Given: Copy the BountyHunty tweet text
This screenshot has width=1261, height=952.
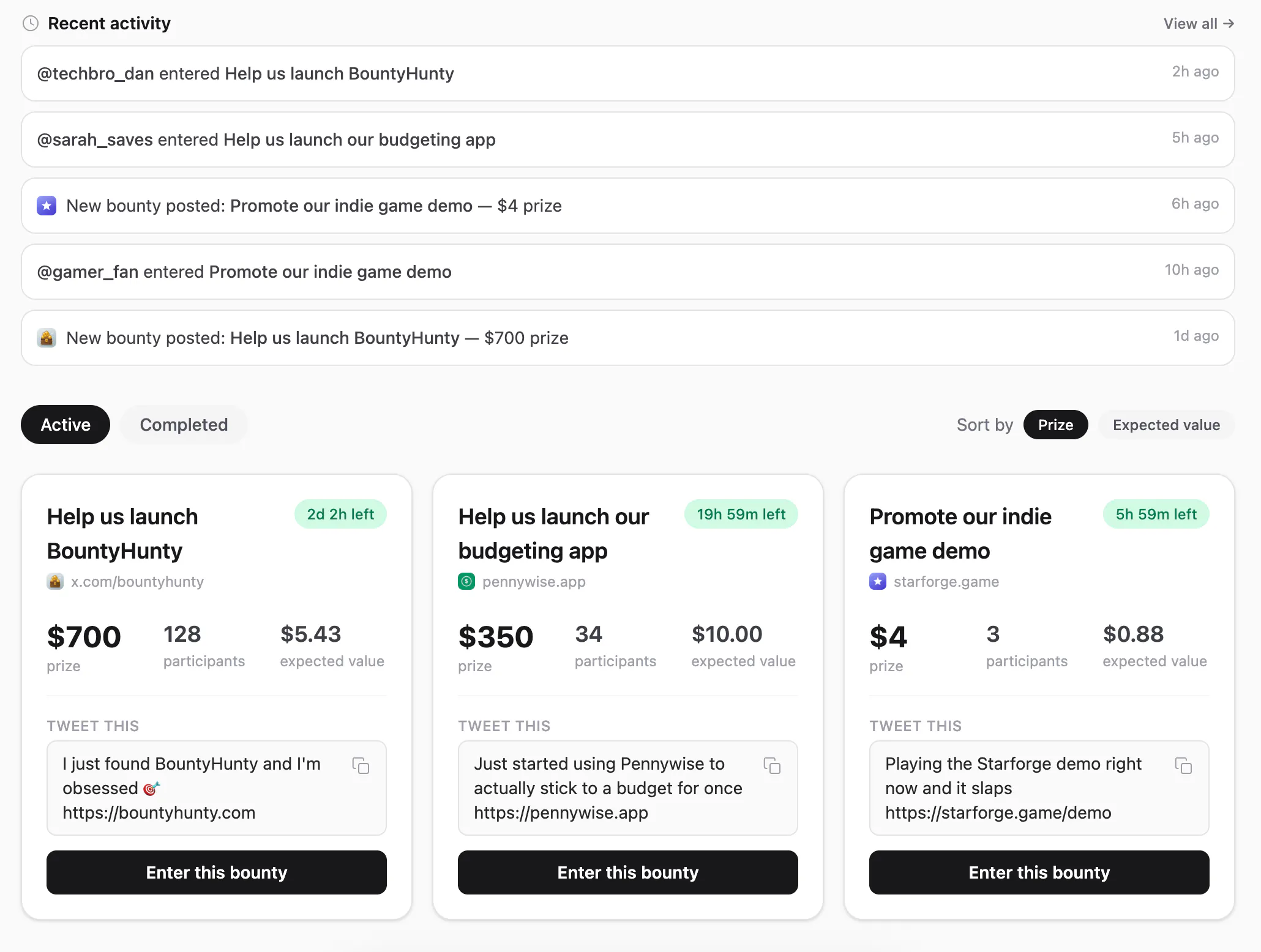Looking at the screenshot, I should pos(361,765).
